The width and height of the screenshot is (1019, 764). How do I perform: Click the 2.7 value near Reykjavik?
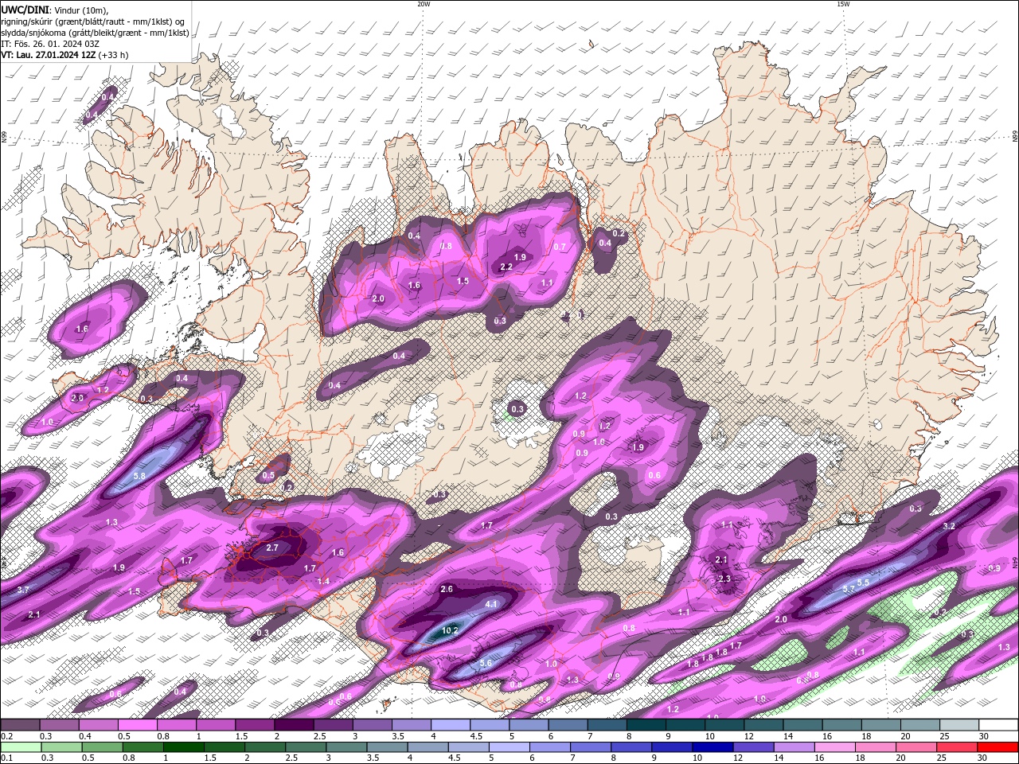[x=272, y=548]
